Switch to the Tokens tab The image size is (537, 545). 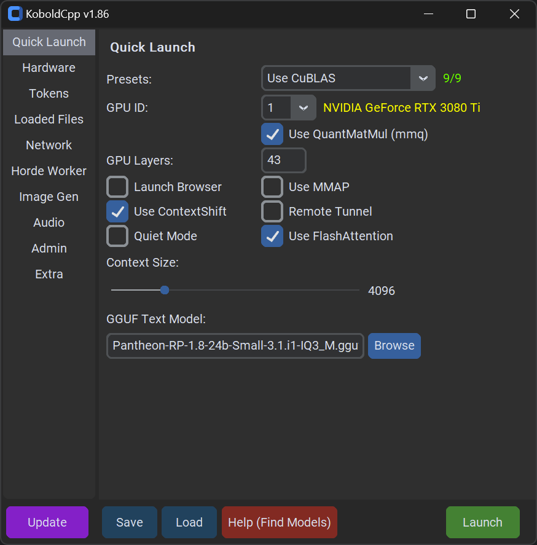[49, 93]
